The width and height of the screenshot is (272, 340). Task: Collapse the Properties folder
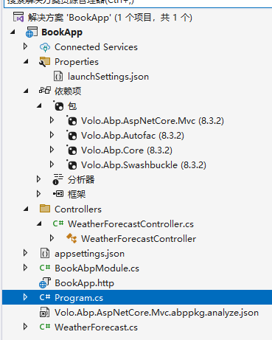tap(26, 62)
